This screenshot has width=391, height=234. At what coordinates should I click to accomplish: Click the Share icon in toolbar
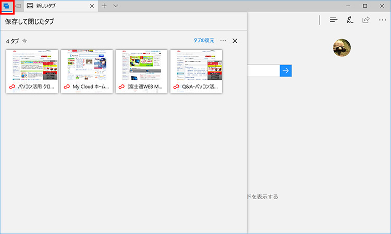(366, 20)
